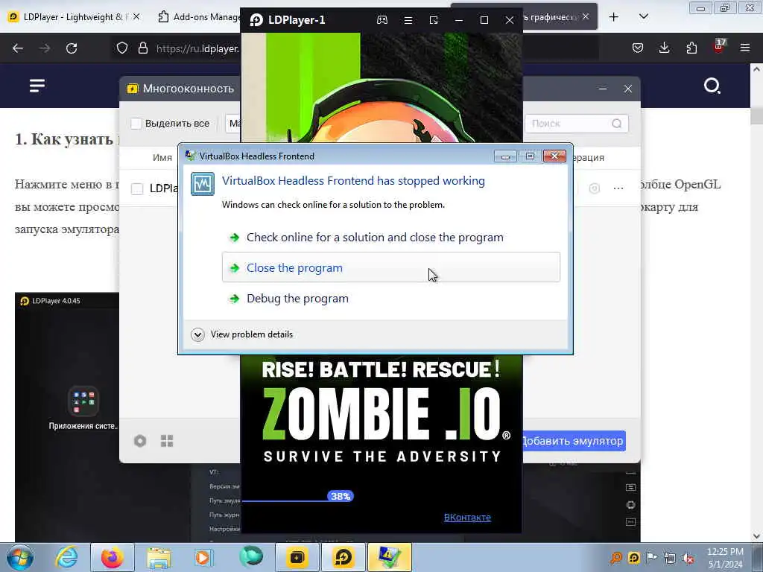Click the LDPlayer-1 fullscreen resize icon
Image resolution: width=763 pixels, height=572 pixels.
pos(434,20)
